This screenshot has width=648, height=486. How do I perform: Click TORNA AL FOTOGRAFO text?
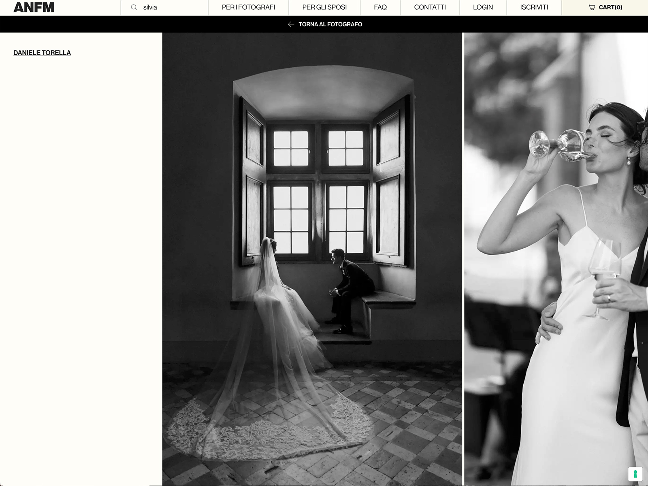(330, 24)
